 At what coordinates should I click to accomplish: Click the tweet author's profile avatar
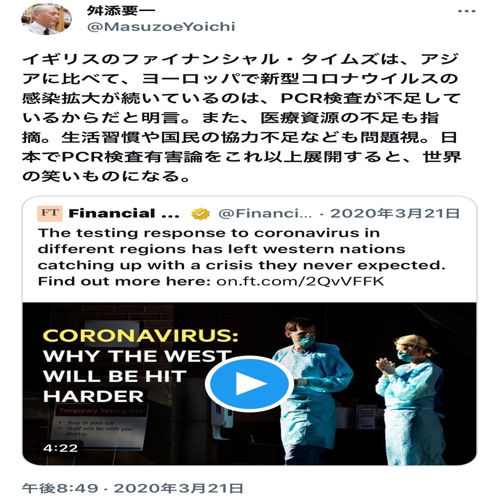(x=47, y=19)
